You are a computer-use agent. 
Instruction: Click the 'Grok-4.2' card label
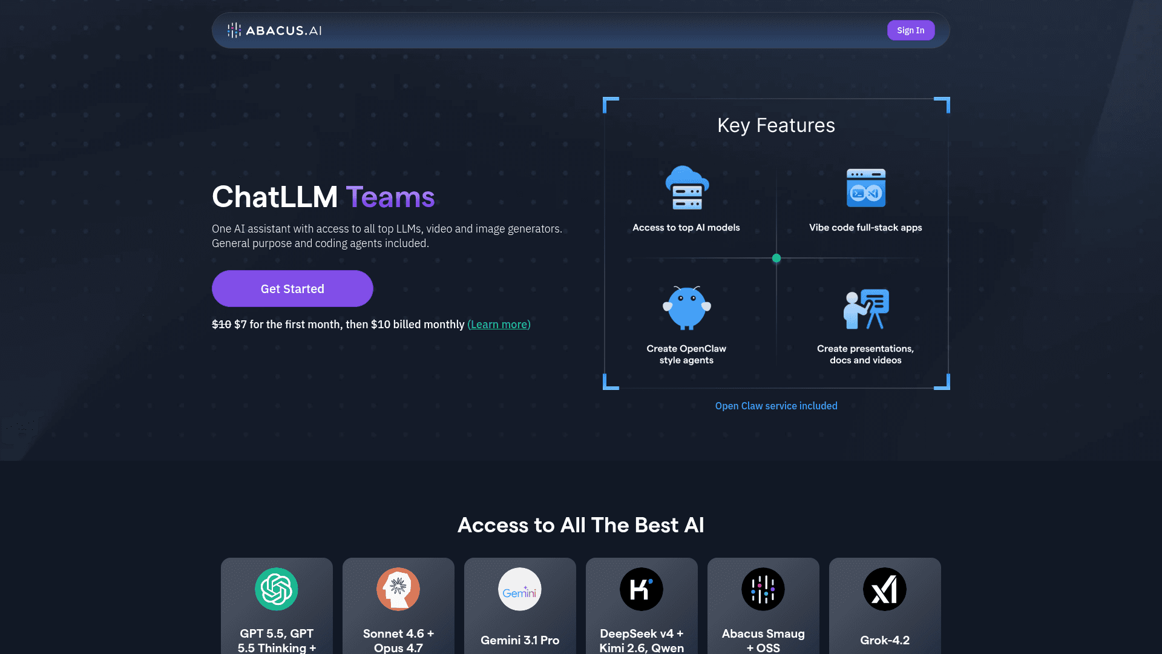click(x=885, y=640)
